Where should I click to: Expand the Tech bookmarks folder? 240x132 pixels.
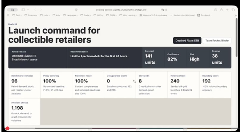point(17,15)
